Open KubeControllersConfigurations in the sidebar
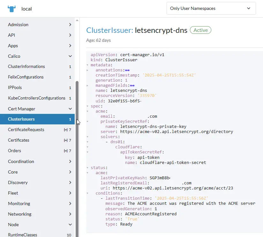The image size is (263, 237). point(37,98)
